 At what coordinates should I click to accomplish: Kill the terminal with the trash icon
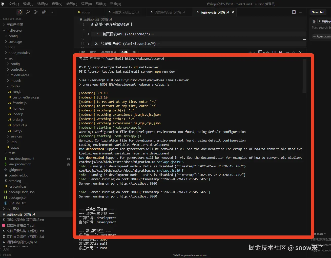[280, 52]
